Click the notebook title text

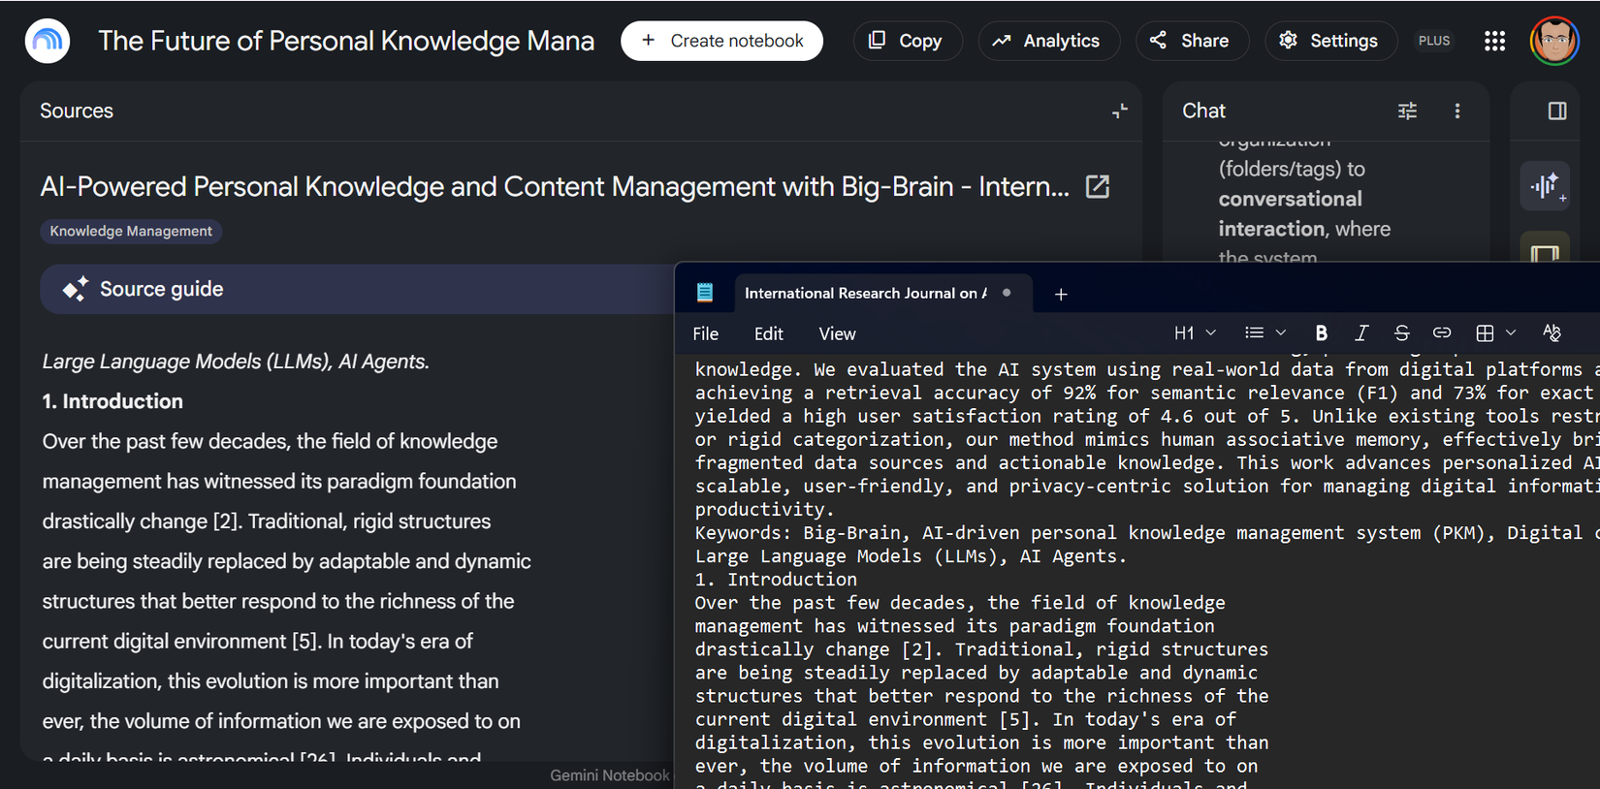pyautogui.click(x=346, y=41)
